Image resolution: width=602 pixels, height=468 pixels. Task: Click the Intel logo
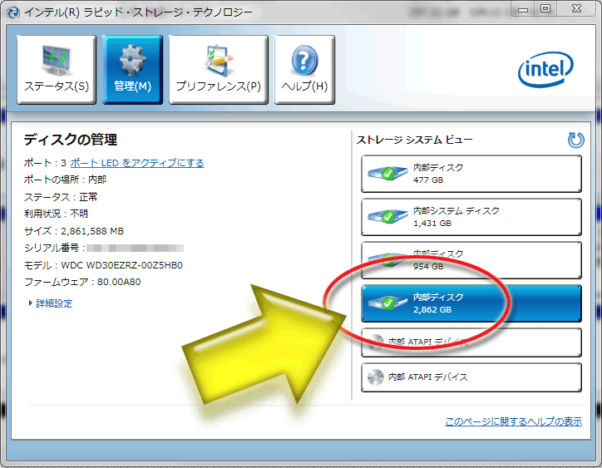click(545, 70)
